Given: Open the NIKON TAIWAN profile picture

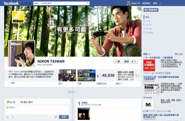Looking at the screenshot, I should pyautogui.click(x=22, y=54).
